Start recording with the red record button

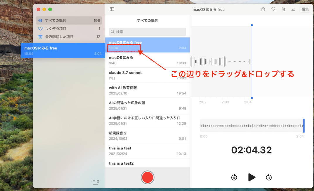[147, 178]
